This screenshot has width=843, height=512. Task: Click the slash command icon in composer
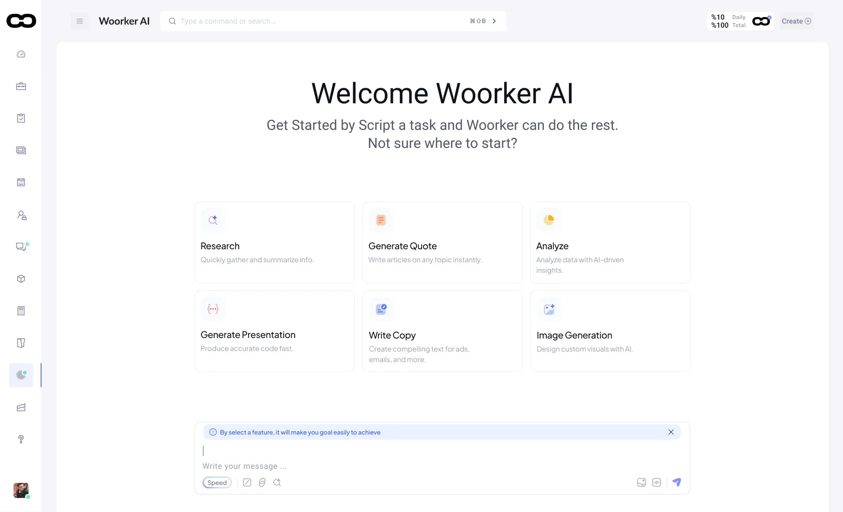[247, 482]
